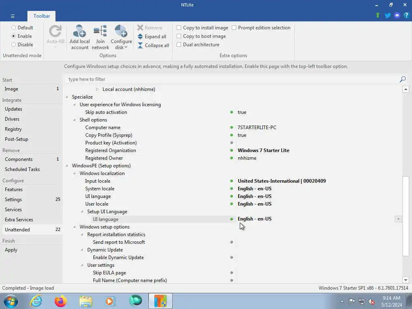412x309 pixels.
Task: Click the filter search magnifier icon
Action: 402,79
